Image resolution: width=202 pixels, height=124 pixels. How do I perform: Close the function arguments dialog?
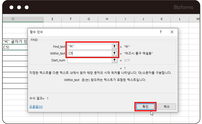(x=172, y=32)
